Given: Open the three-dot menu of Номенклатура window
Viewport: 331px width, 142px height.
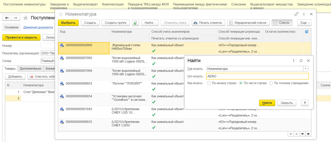Looking at the screenshot, I should [x=304, y=14].
